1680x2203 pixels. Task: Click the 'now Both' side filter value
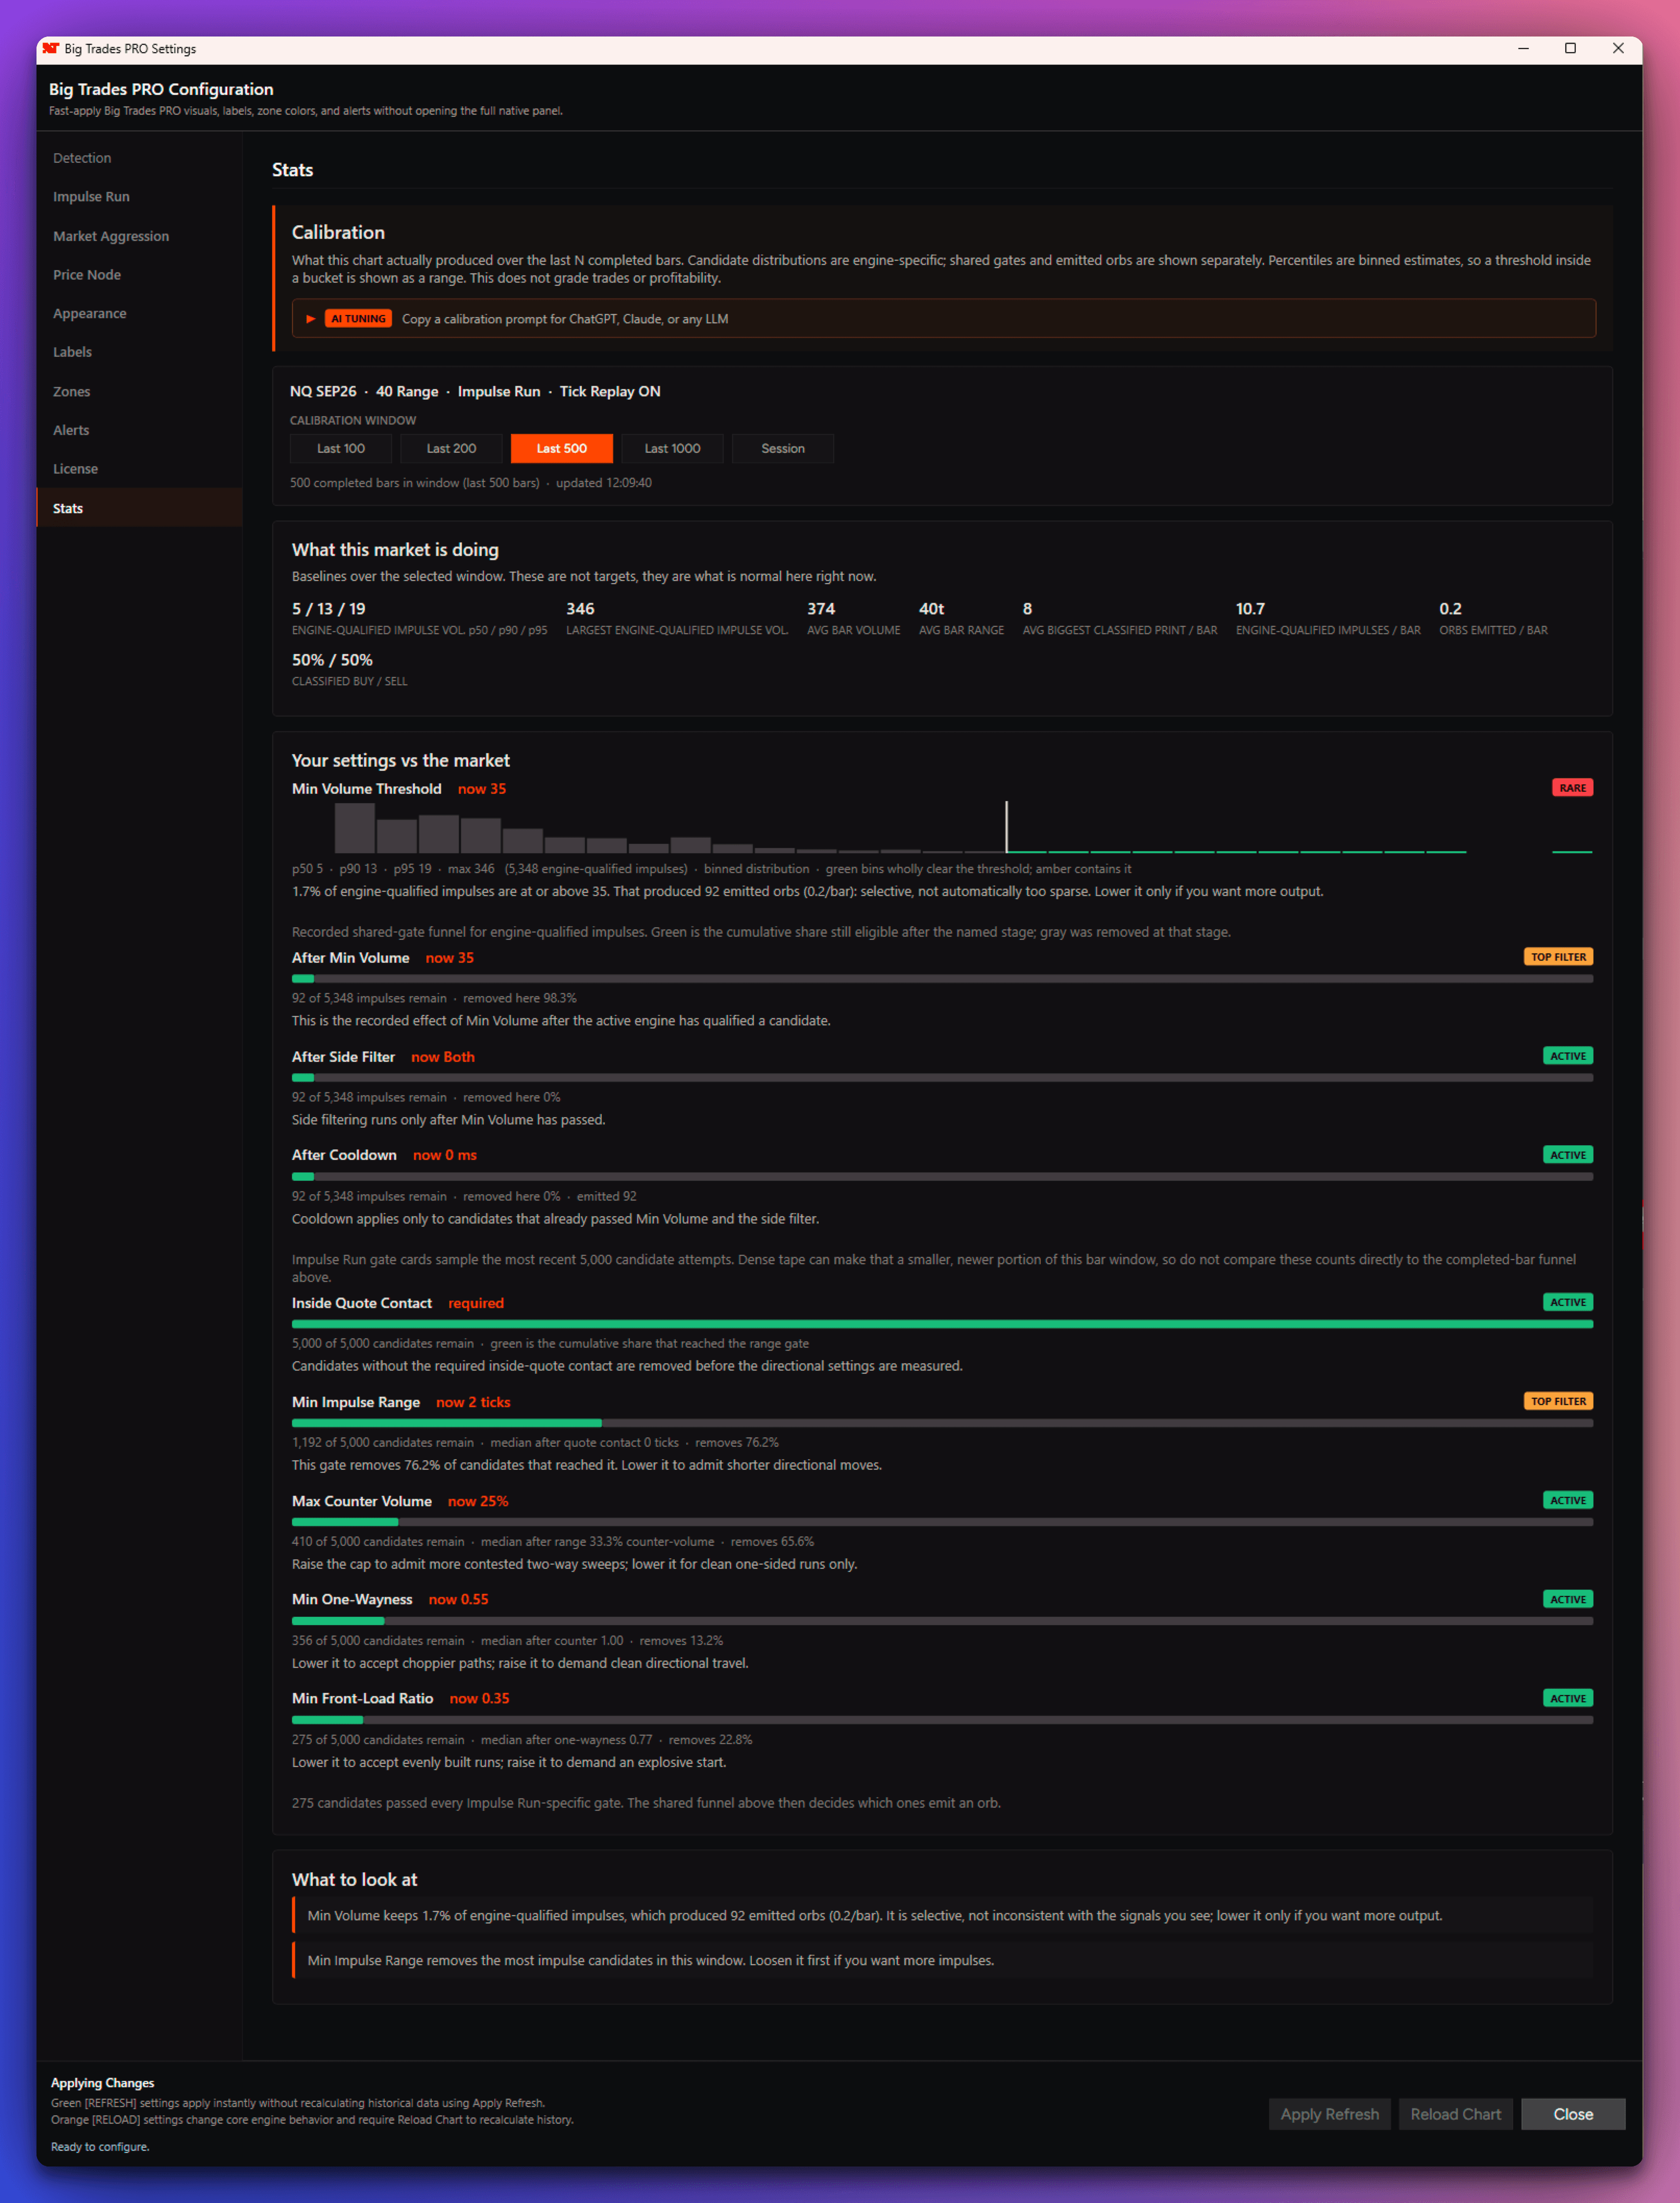coord(443,1057)
